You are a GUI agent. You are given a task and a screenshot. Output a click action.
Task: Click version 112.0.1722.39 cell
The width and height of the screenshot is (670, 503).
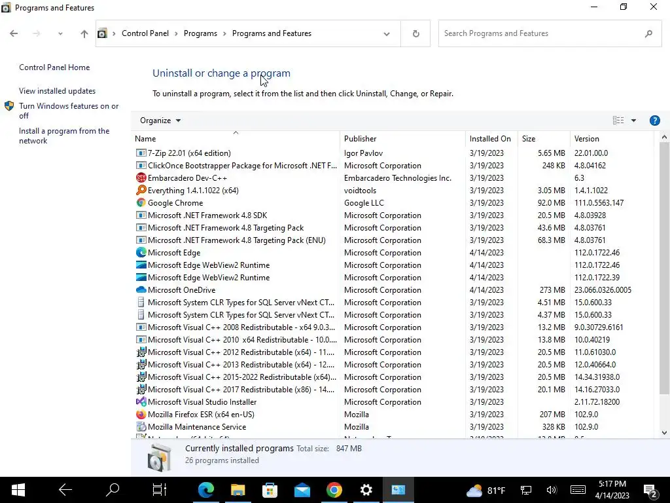(x=597, y=278)
